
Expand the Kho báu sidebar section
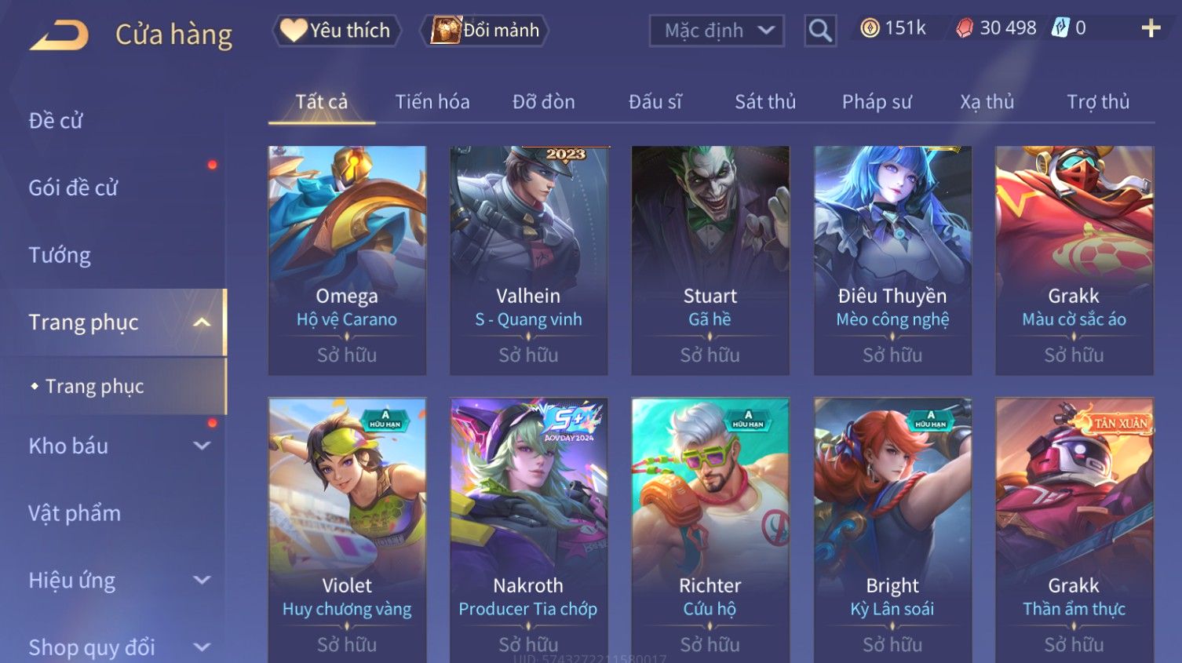point(202,446)
